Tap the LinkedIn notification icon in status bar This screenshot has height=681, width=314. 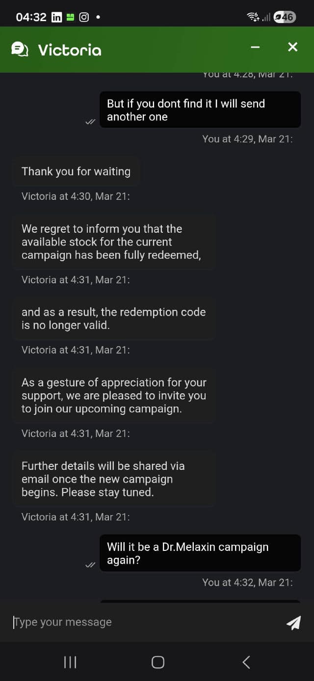[x=56, y=17]
